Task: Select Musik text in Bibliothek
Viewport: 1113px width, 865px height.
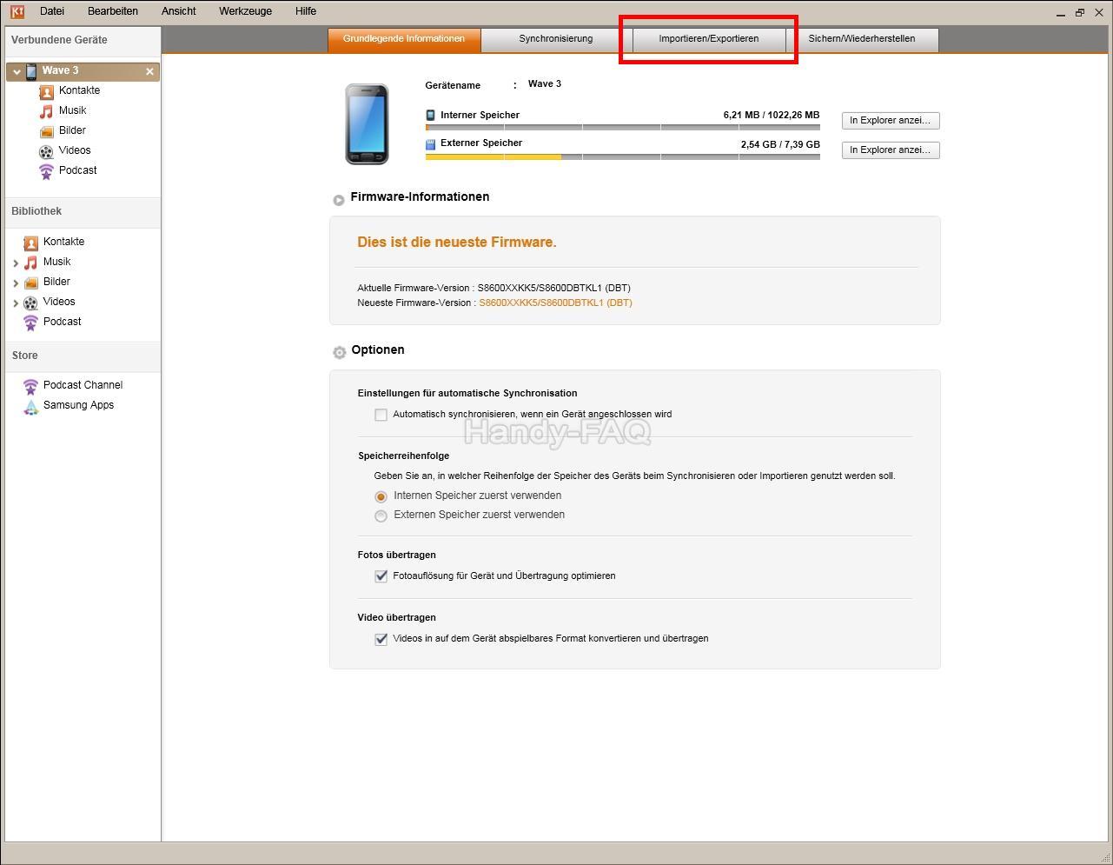Action: pyautogui.click(x=56, y=263)
